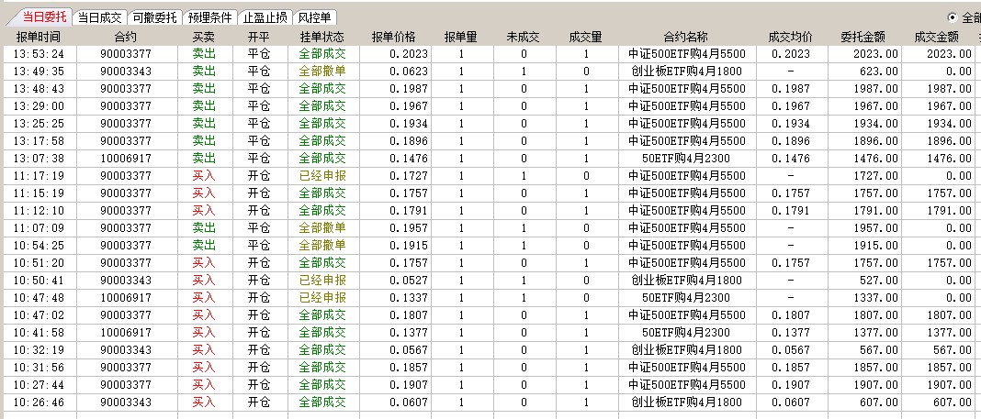981x419 pixels.
Task: Click the 报单价格 column header
Action: point(393,37)
